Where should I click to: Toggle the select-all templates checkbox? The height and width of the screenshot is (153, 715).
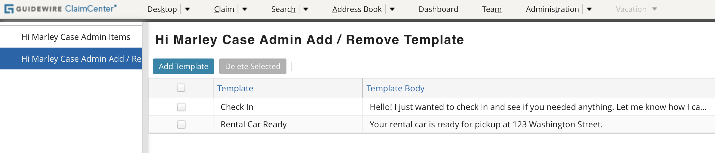pyautogui.click(x=181, y=88)
